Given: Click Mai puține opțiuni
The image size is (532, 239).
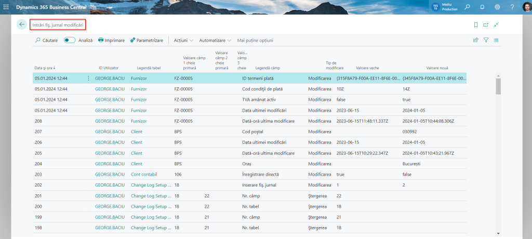Looking at the screenshot, I should [x=255, y=40].
